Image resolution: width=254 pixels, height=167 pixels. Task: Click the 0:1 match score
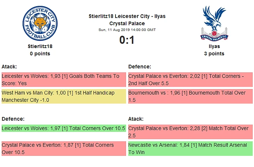(x=127, y=40)
